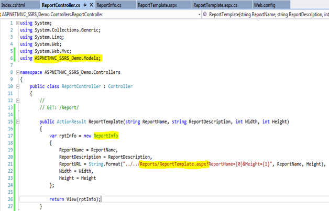This screenshot has width=329, height=211.
Task: Click 'using System.Web.Mvc;' line
Action: [x=46, y=51]
